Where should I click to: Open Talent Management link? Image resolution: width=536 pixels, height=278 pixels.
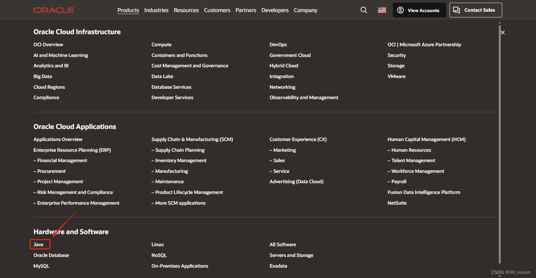pos(412,160)
